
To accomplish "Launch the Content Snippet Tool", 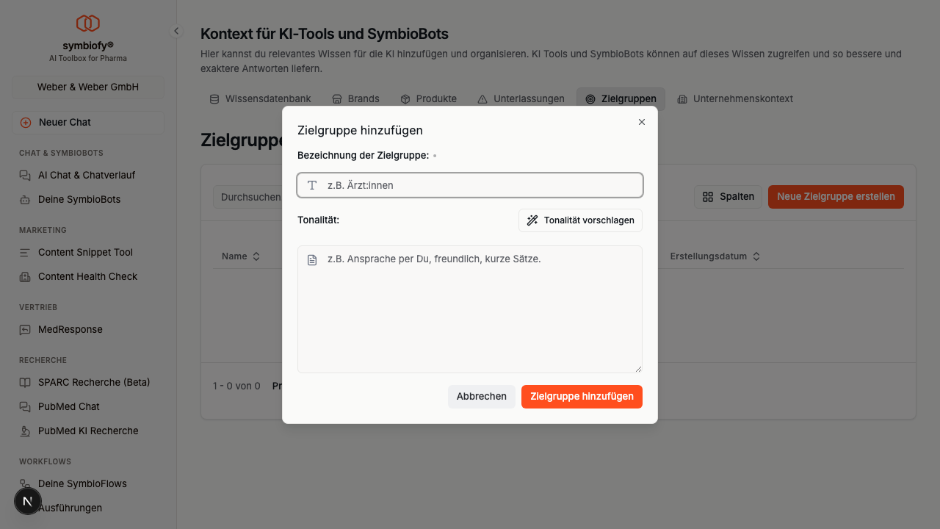I will (85, 252).
